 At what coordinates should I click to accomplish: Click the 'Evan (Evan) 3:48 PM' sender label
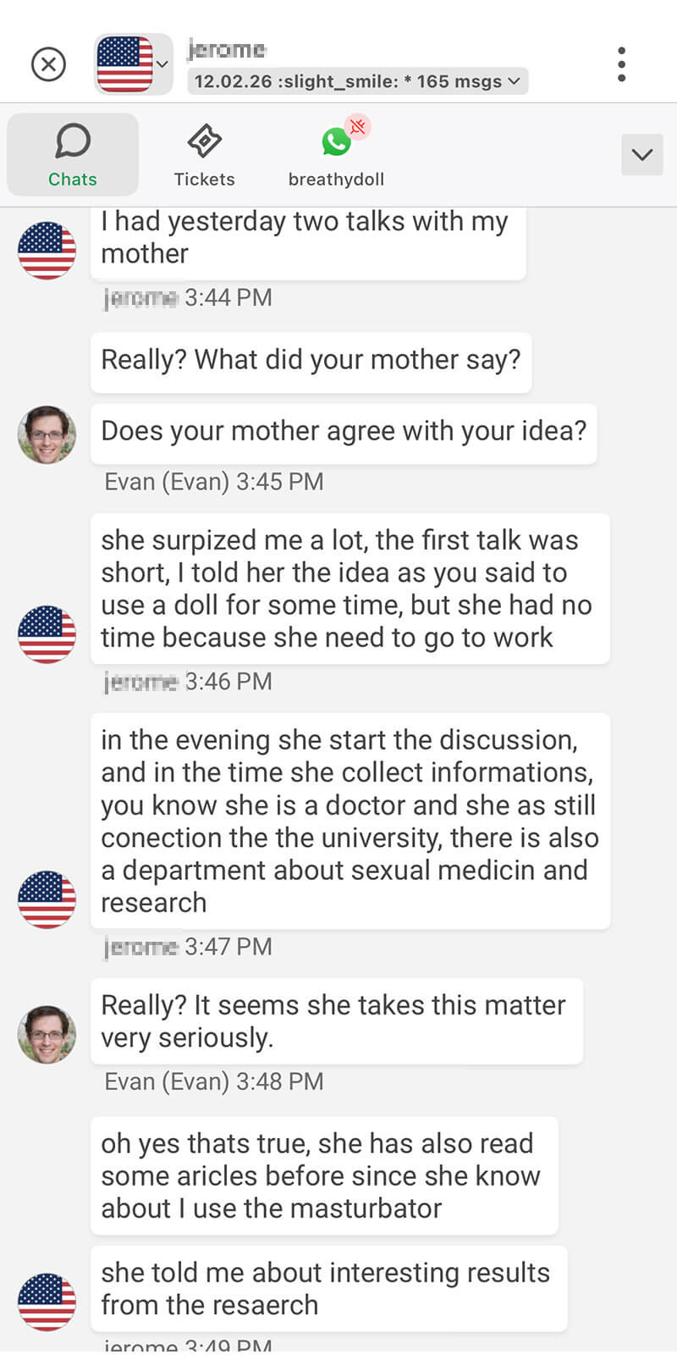[214, 1081]
